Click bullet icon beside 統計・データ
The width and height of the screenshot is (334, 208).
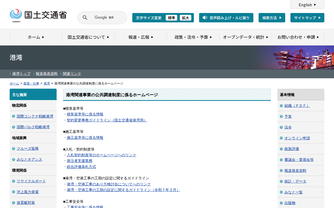tap(281, 181)
